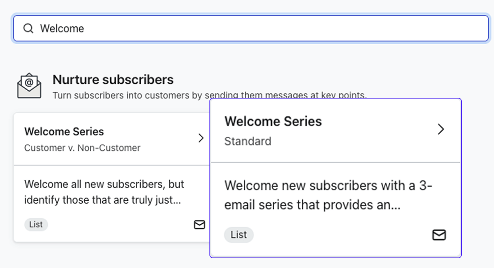This screenshot has height=268, width=494.
Task: Click "Welcome new subscribers with a 3-email" text
Action: (328, 195)
